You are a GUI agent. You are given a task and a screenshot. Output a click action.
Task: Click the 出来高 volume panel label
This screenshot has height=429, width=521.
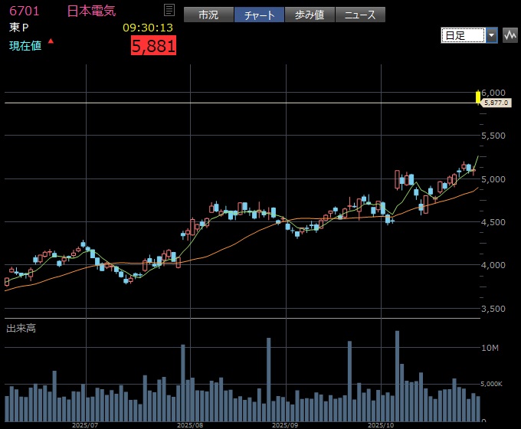point(21,328)
